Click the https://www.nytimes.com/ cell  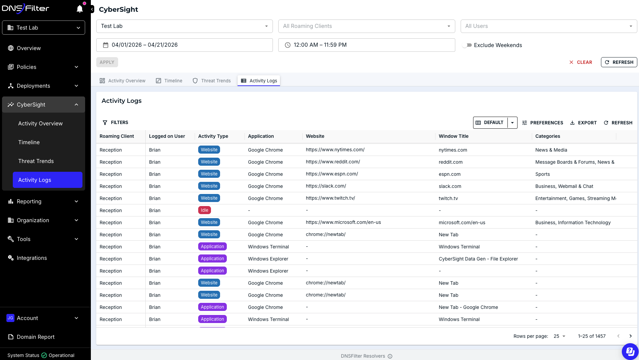coord(335,150)
